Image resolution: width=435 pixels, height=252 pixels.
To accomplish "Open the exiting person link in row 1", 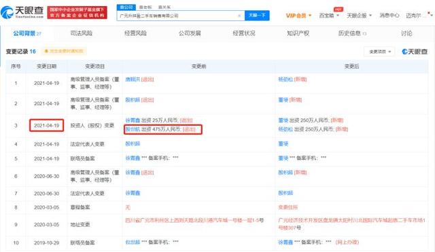I will 133,79.
